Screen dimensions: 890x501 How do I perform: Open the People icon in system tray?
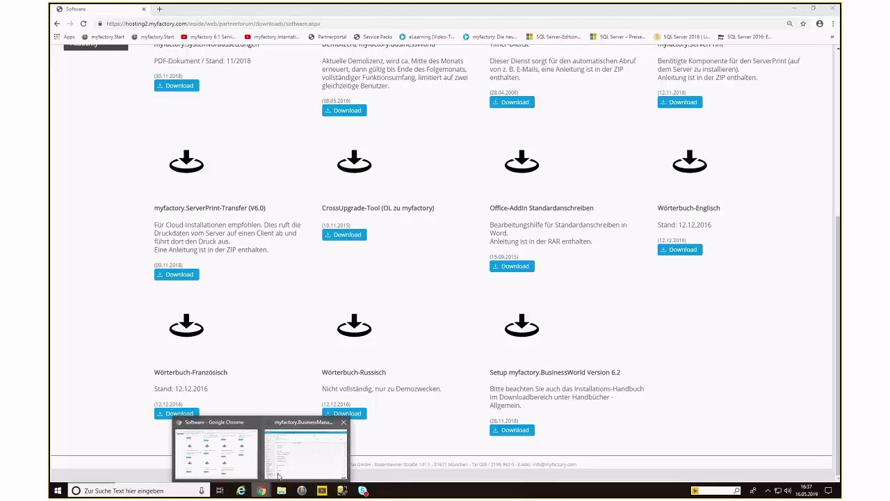coord(753,491)
